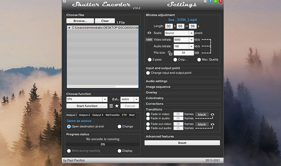Click the Same as source destination link
This screenshot has height=166, width=281.
(x=79, y=121)
